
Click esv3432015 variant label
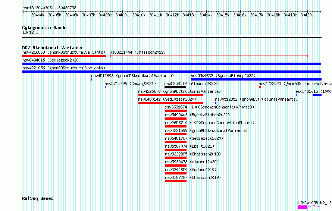[314, 91]
